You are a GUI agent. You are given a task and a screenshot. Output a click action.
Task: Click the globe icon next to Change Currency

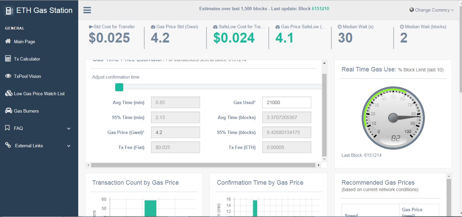pyautogui.click(x=412, y=10)
